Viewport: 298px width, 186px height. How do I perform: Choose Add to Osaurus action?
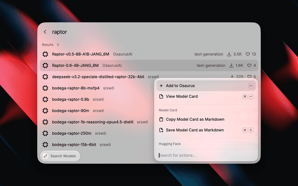tap(206, 86)
